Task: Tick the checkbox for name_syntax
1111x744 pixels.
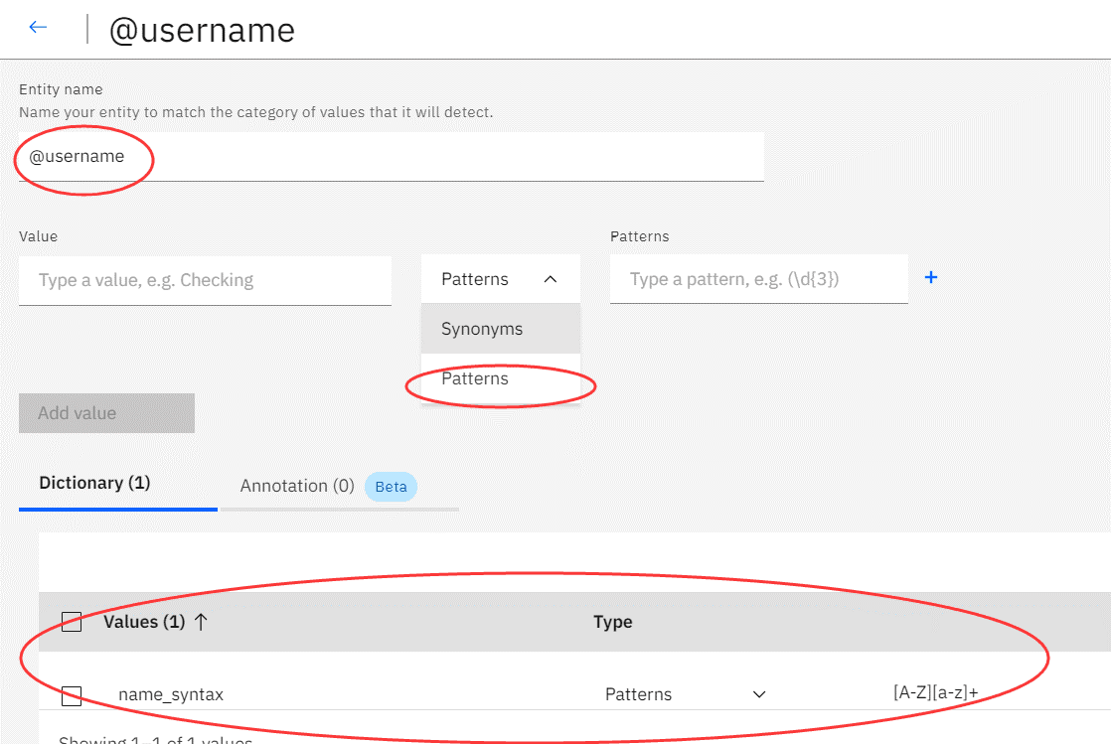Action: (x=72, y=695)
